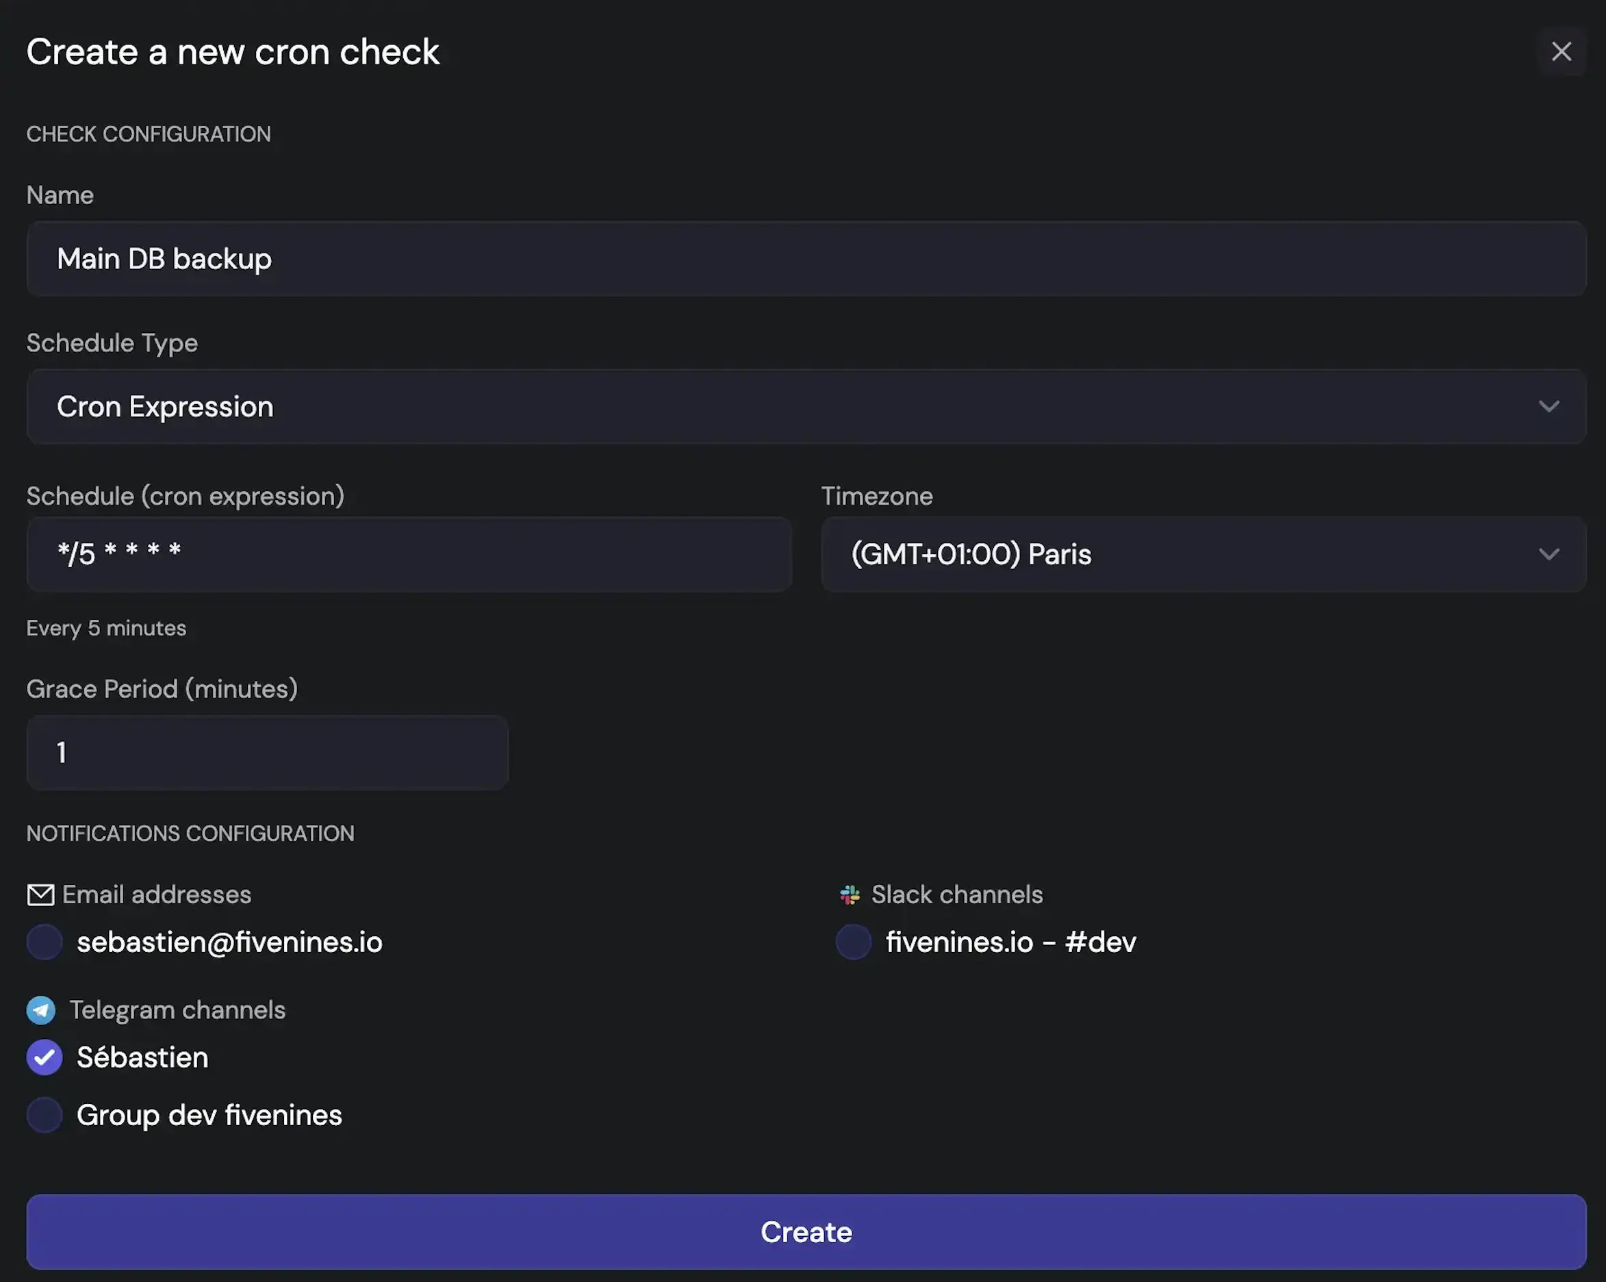Screen dimensions: 1606x1282
Task: Open the Schedule Type dropdown
Action: [x=804, y=407]
